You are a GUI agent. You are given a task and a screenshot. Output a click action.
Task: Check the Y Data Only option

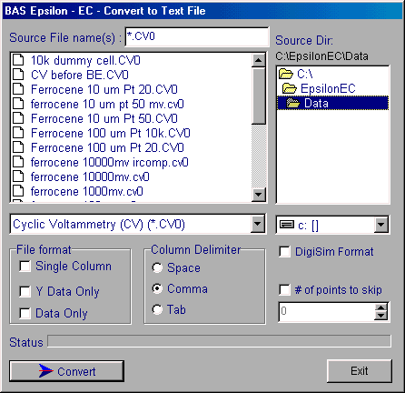click(25, 291)
